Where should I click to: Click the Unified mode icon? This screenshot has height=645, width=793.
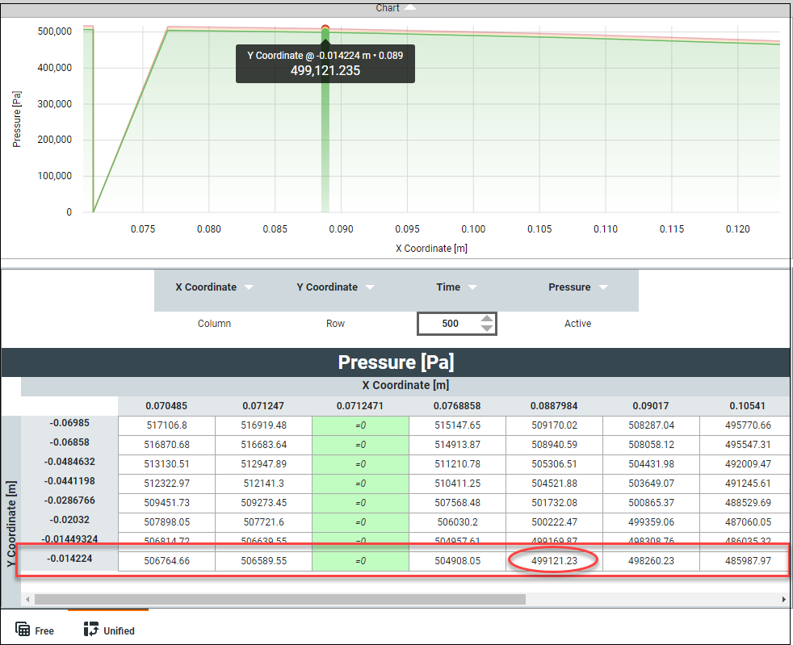[x=90, y=630]
